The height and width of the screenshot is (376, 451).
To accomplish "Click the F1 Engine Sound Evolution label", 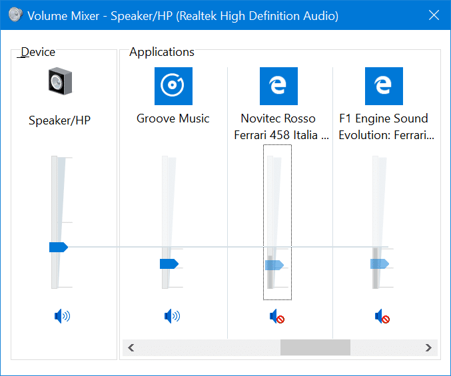I will pos(386,126).
